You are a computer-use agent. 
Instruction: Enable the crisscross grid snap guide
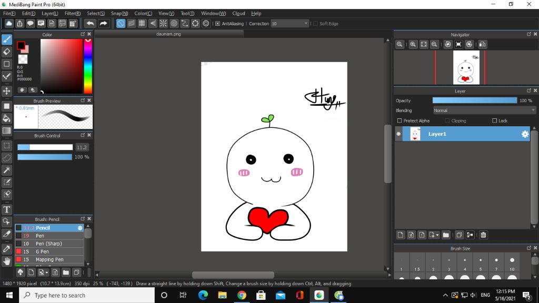142,23
